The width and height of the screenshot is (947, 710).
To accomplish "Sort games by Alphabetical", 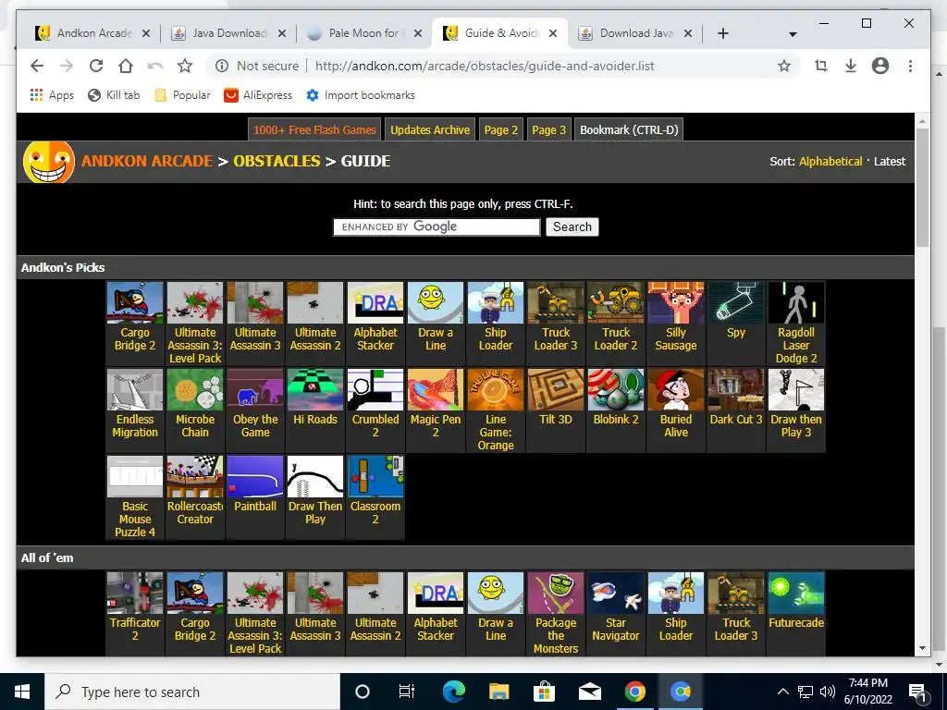I will point(830,161).
